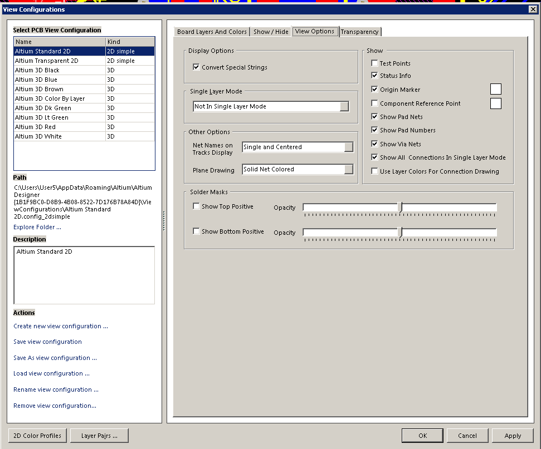The width and height of the screenshot is (541, 449).
Task: Sort configurations by Kind column header
Action: pyautogui.click(x=130, y=42)
